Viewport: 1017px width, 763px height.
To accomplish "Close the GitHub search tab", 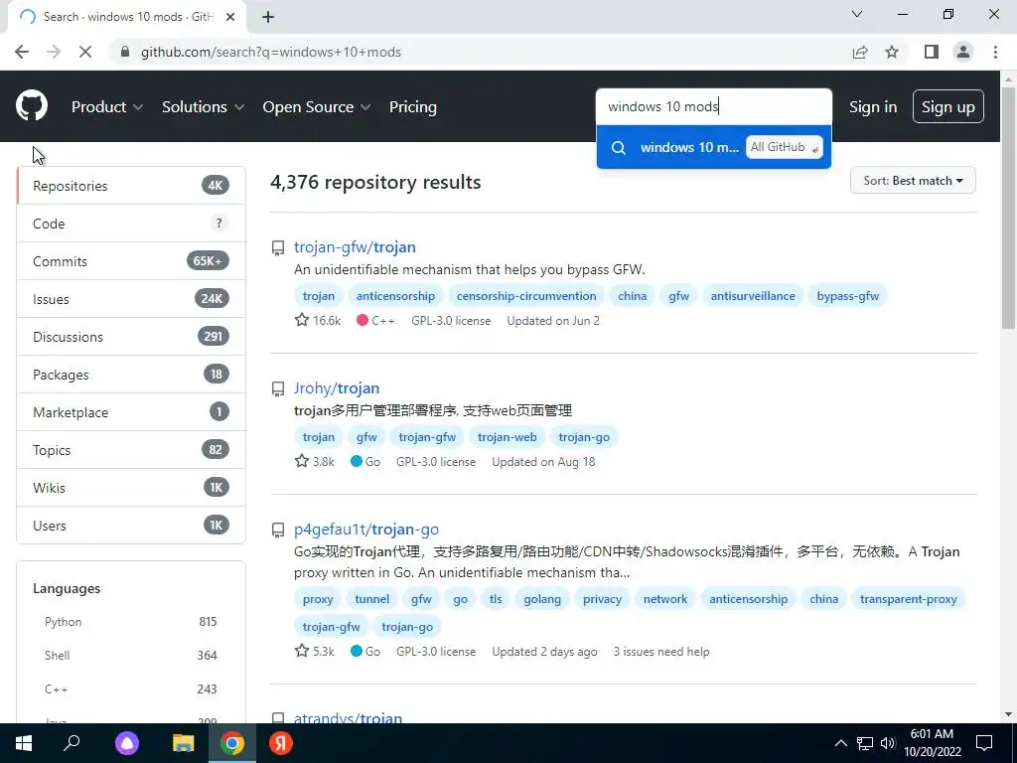I will tap(230, 17).
